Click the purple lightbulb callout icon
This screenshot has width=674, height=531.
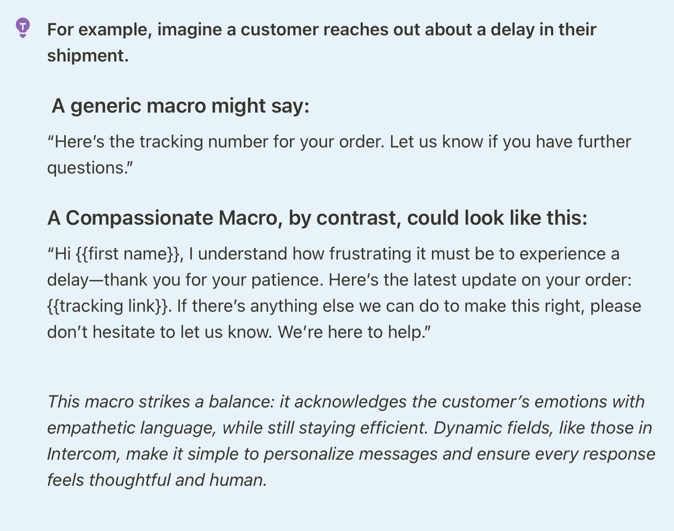(x=23, y=27)
